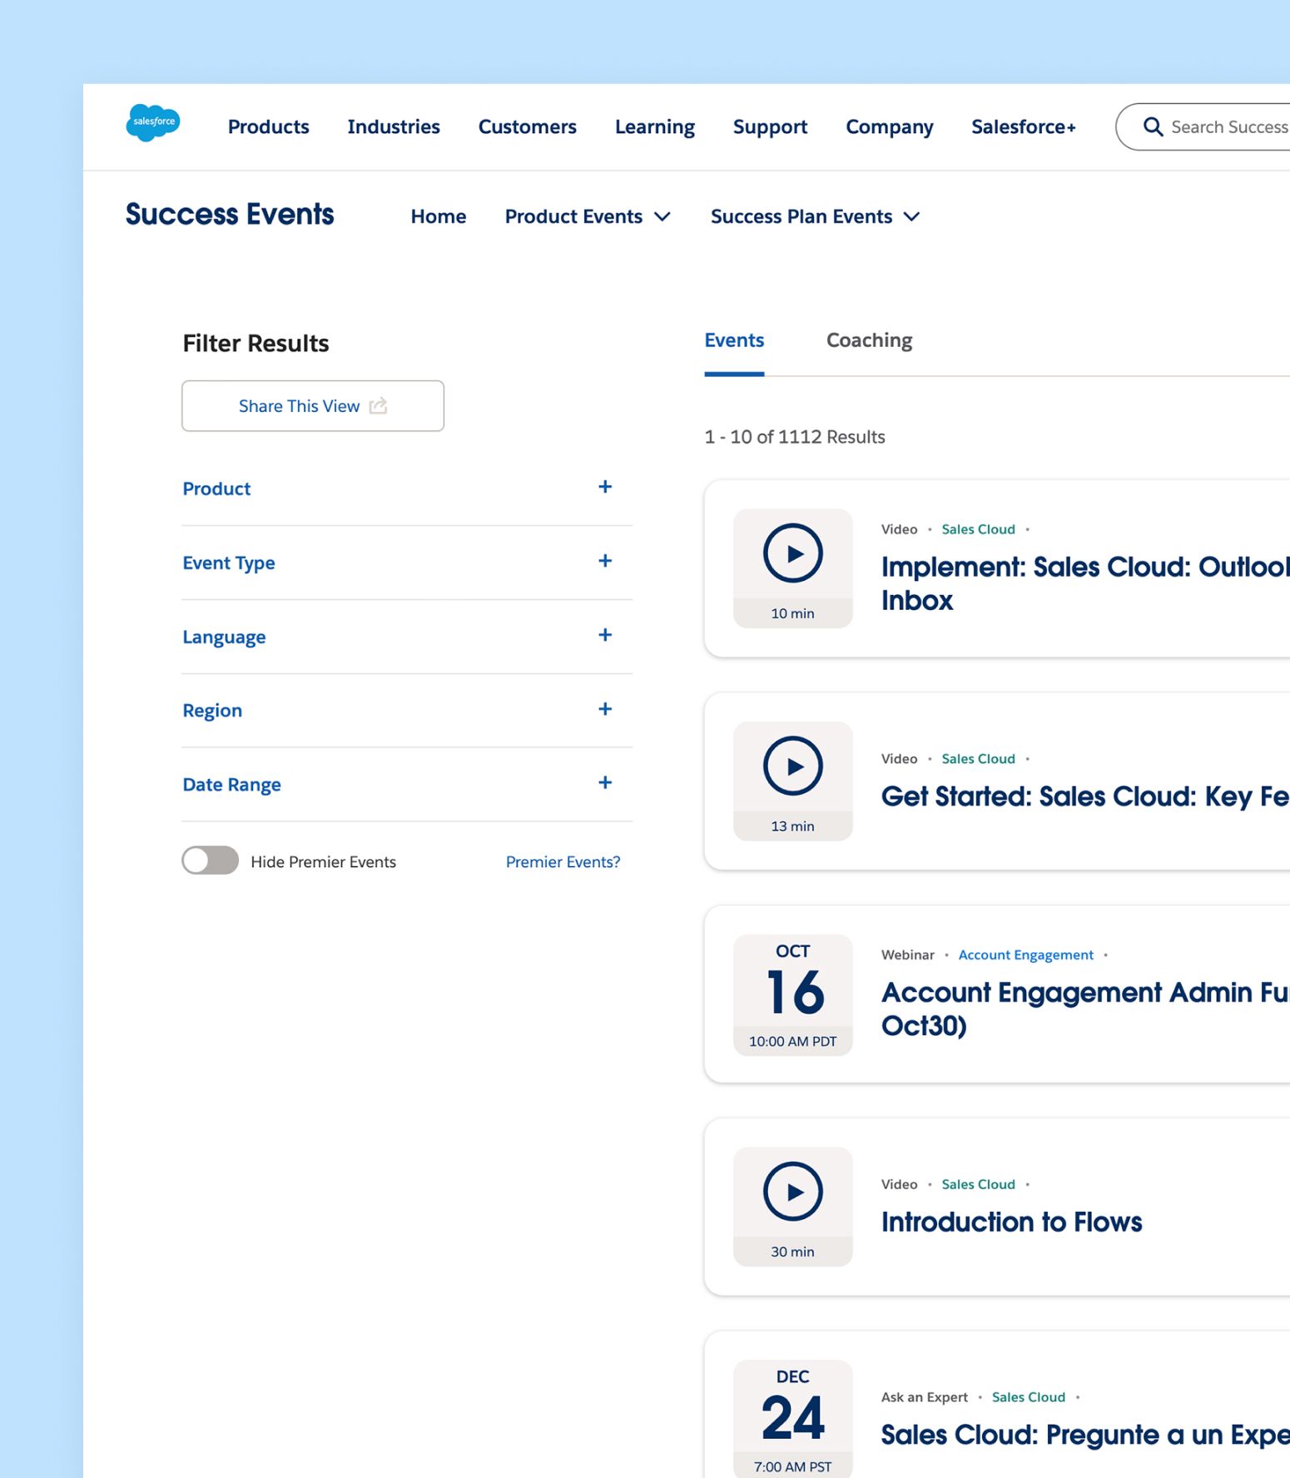Open the Support menu

770,126
